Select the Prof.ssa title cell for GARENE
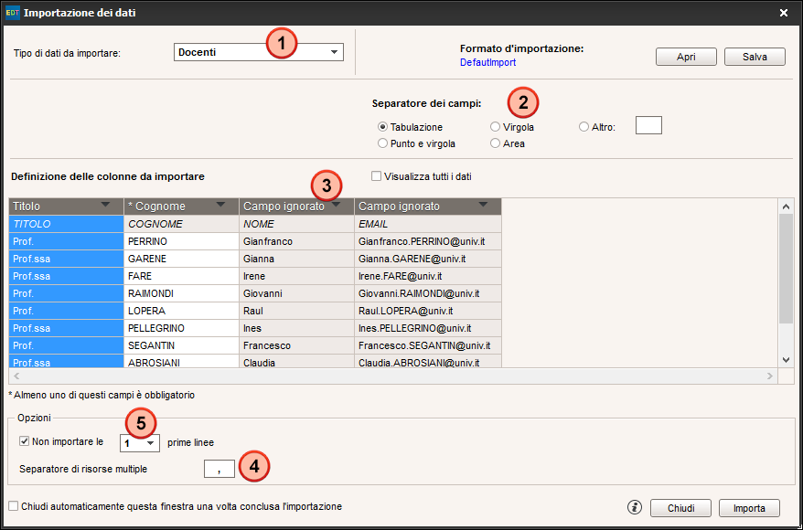 click(x=66, y=259)
